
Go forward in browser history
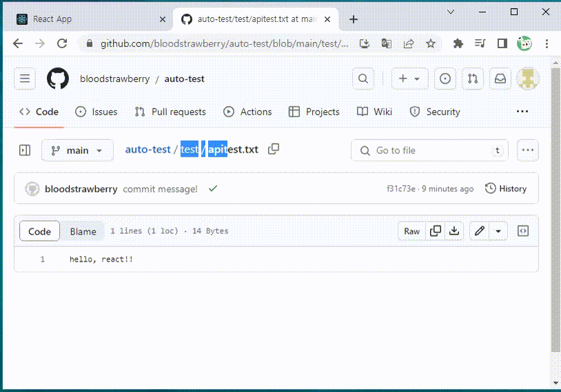point(40,43)
